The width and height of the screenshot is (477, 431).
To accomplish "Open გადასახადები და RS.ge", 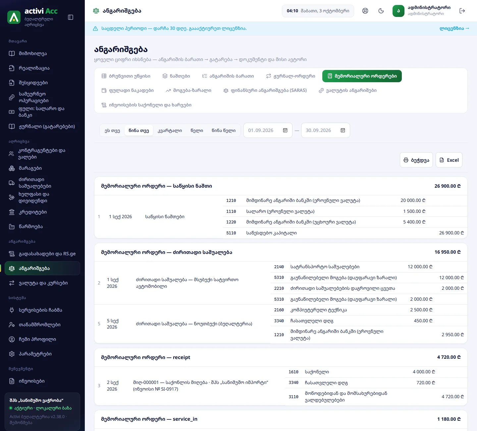I will pyautogui.click(x=42, y=254).
